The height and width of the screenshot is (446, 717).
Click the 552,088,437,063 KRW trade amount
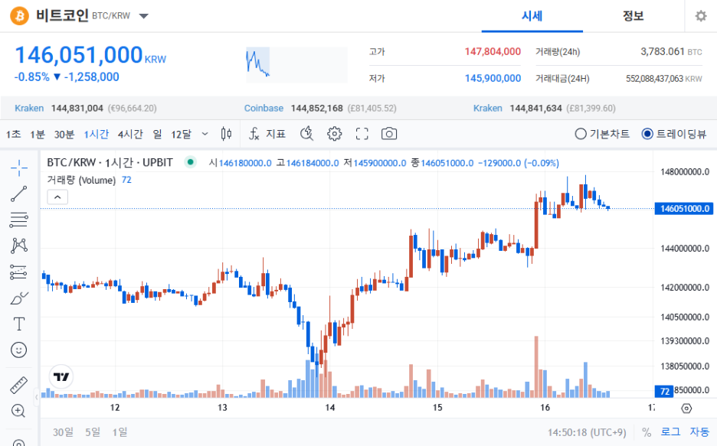pyautogui.click(x=664, y=79)
